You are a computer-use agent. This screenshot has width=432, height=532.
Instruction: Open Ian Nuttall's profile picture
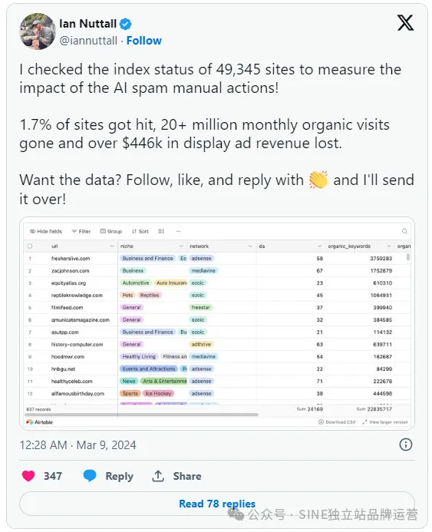[38, 31]
